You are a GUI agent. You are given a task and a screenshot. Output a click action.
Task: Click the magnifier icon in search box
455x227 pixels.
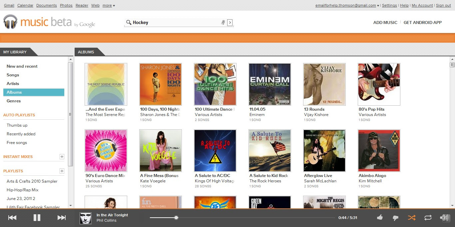point(129,22)
